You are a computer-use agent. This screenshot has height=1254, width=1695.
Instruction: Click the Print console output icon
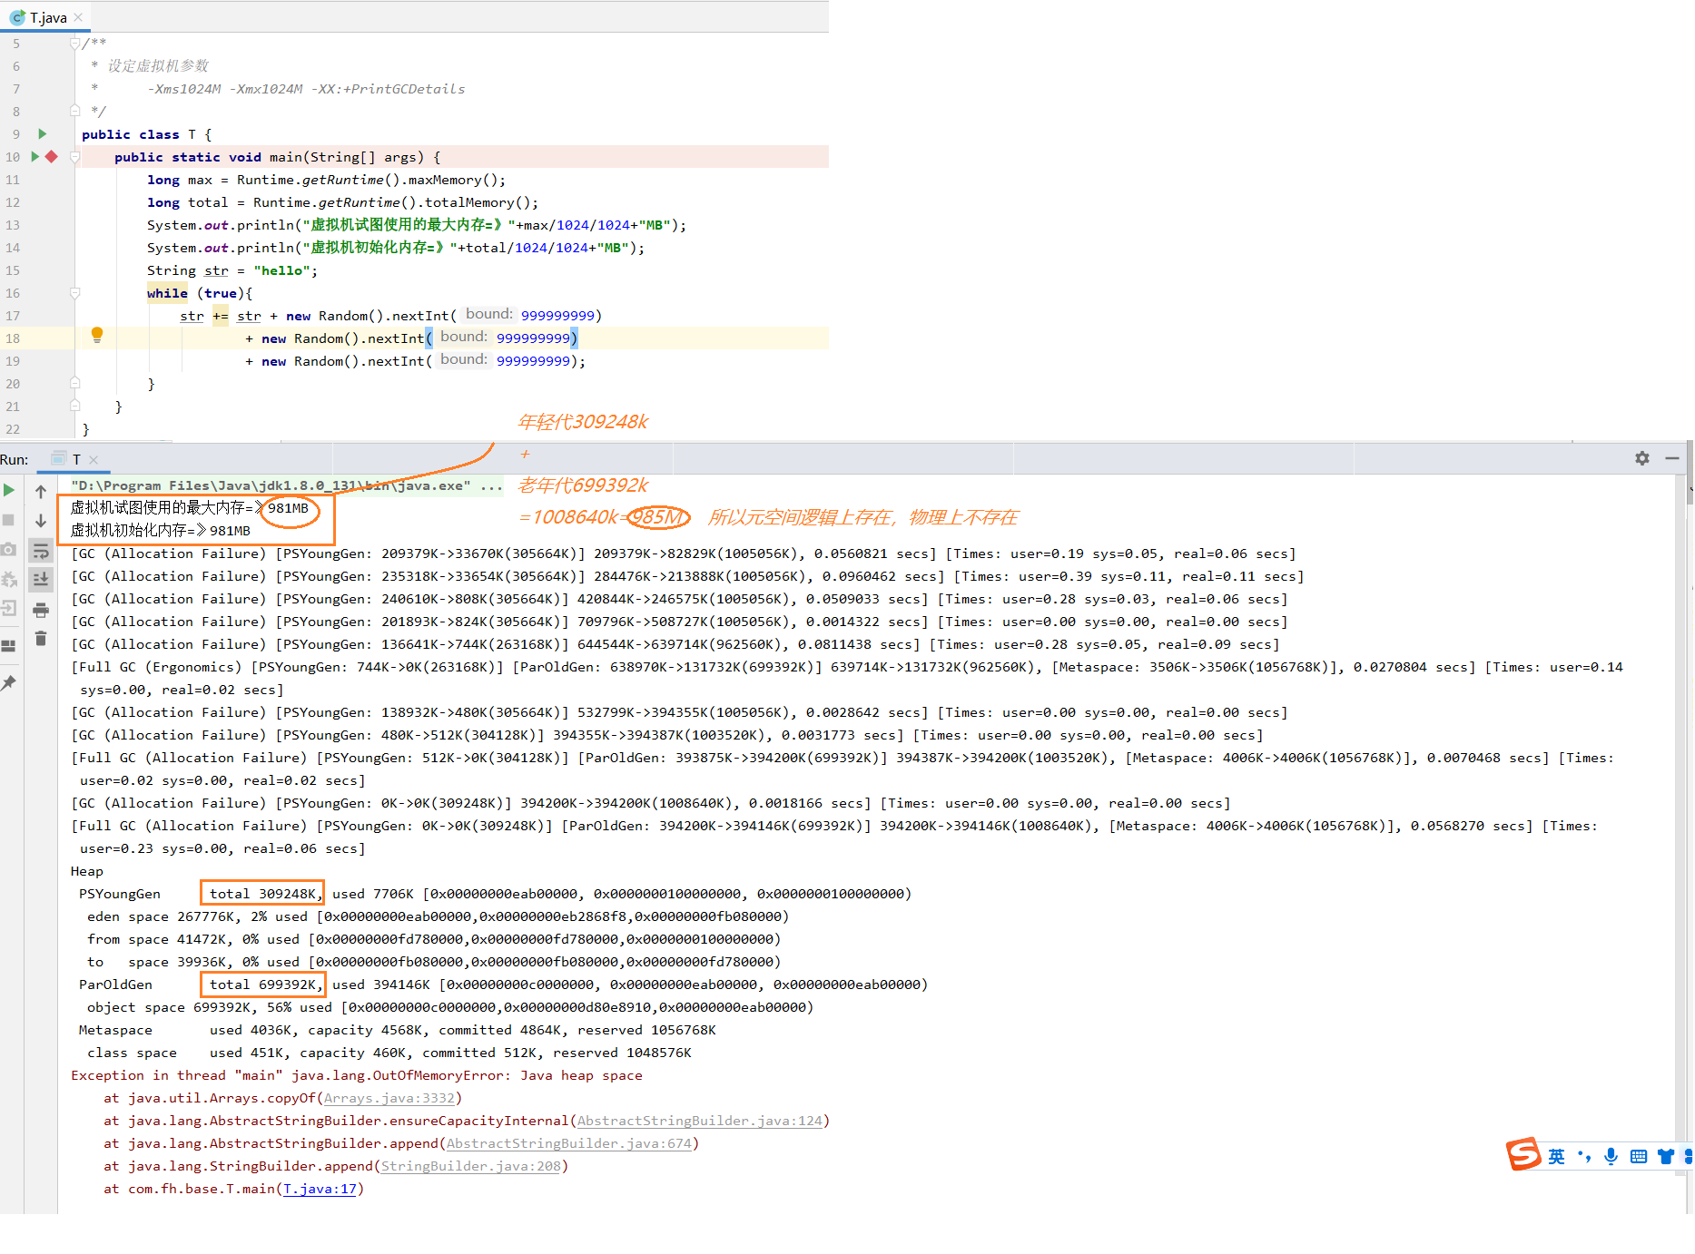[41, 610]
